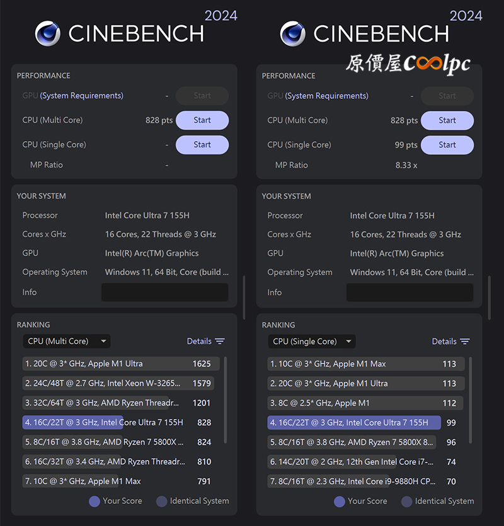504x526 pixels.
Task: Select the Apple M1 Max row scoring 113
Action: [x=366, y=364]
